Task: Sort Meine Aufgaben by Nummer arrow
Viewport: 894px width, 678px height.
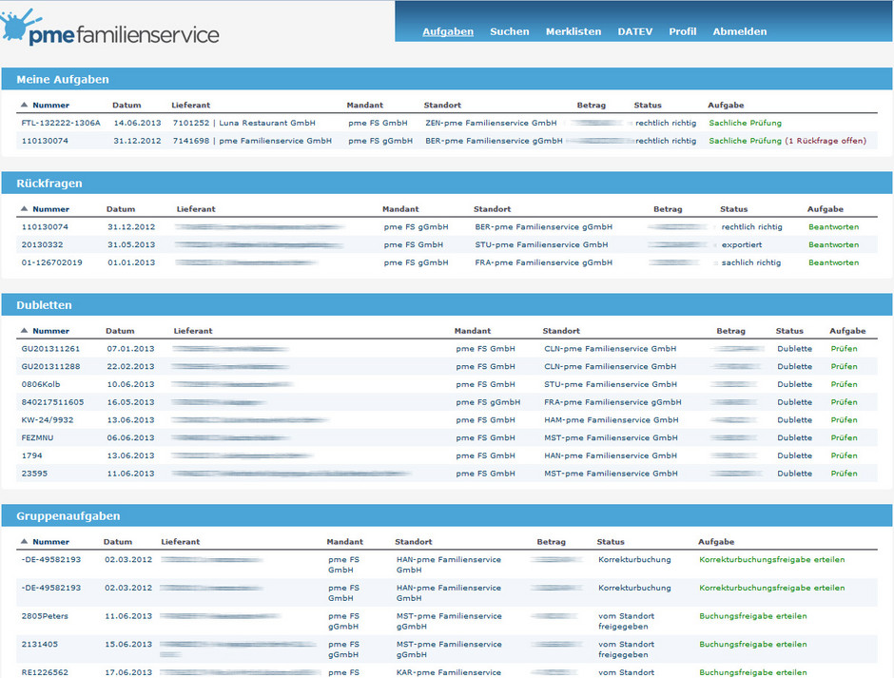Action: (24, 105)
